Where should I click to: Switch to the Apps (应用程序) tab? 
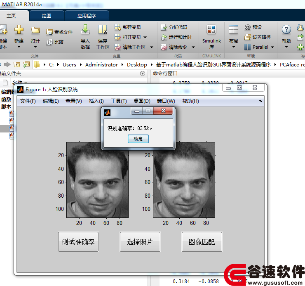tap(87, 16)
